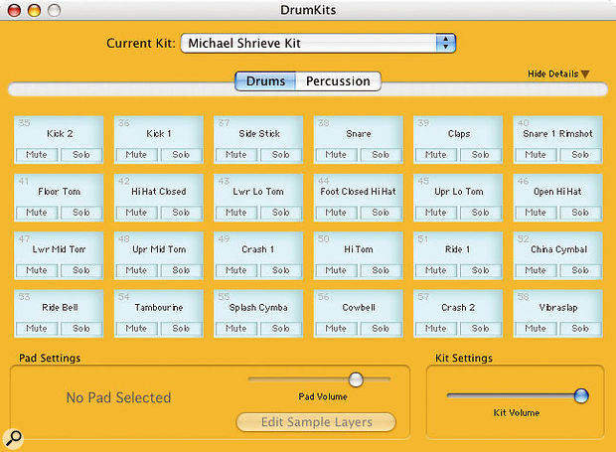This screenshot has height=452, width=616.
Task: Select the Hi Tom pad label
Action: point(359,249)
